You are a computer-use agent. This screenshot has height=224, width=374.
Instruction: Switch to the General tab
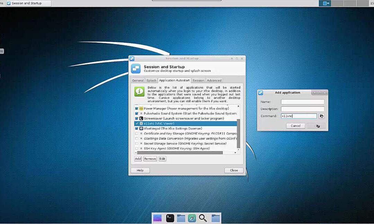(137, 81)
